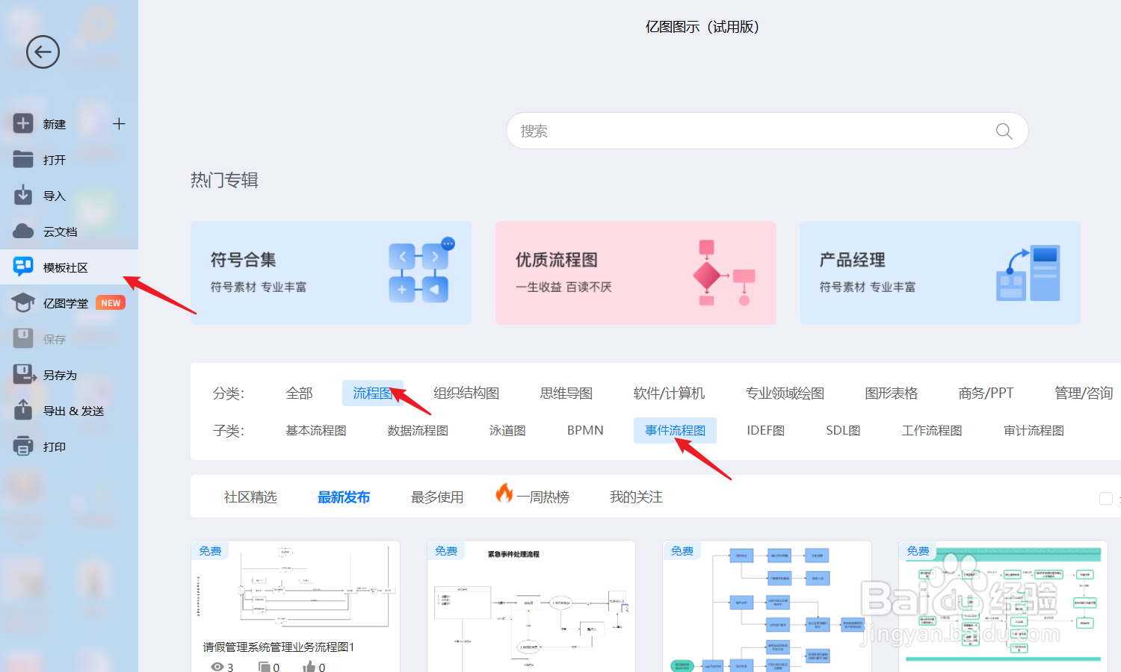Select the 事件流程图 subcategory

coord(675,430)
